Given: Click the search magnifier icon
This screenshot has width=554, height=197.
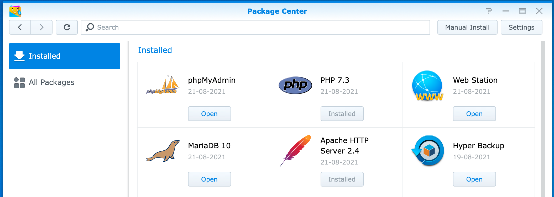Looking at the screenshot, I should (90, 27).
